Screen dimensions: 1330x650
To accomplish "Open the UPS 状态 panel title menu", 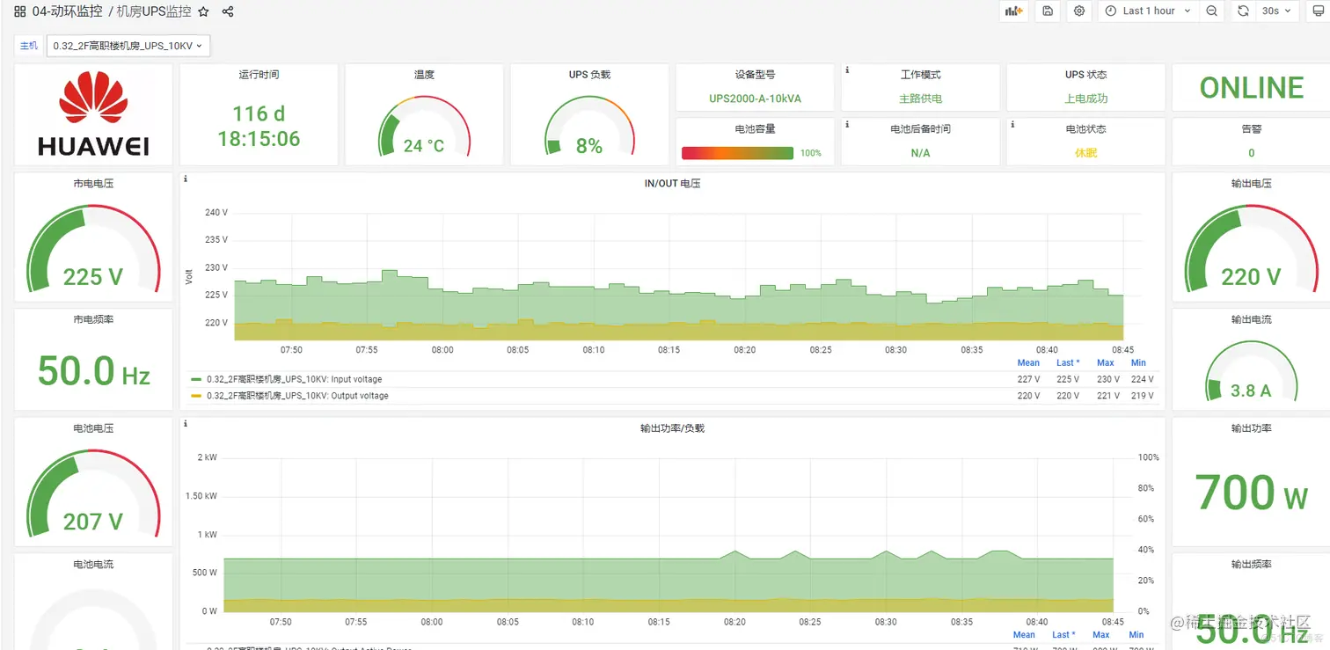I will coord(1085,75).
